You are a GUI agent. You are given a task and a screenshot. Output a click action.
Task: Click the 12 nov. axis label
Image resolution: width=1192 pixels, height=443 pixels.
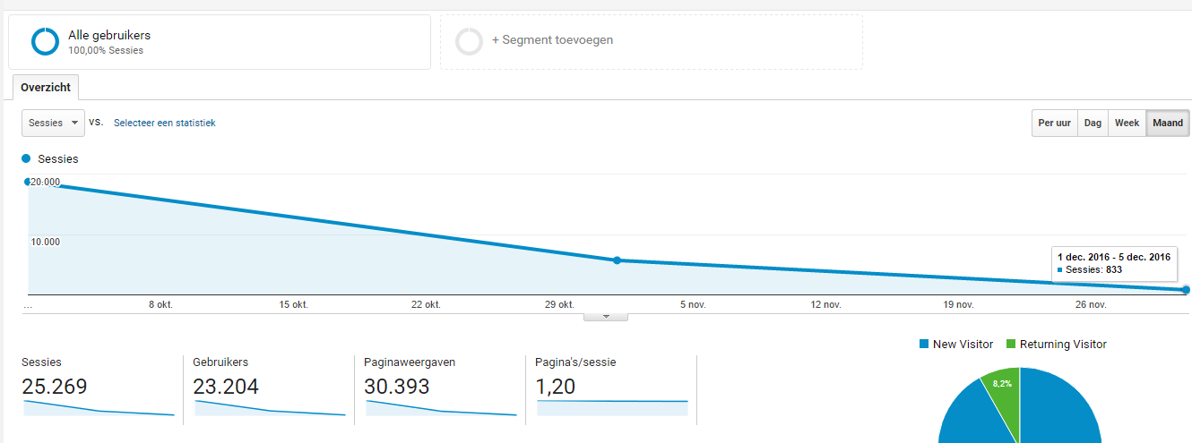(825, 305)
